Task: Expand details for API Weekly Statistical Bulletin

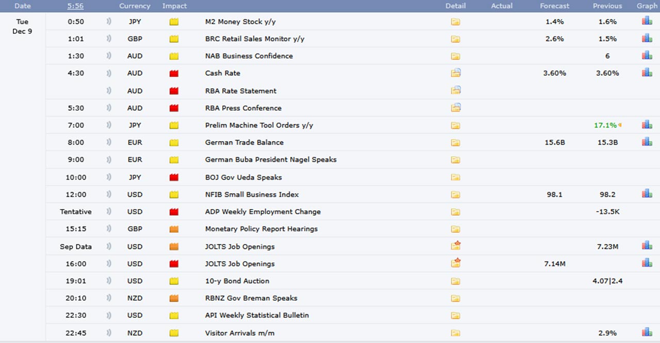Action: 455,316
